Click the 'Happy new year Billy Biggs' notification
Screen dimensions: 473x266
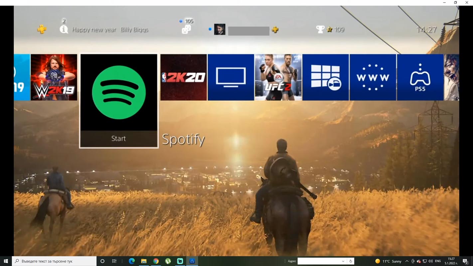[110, 30]
